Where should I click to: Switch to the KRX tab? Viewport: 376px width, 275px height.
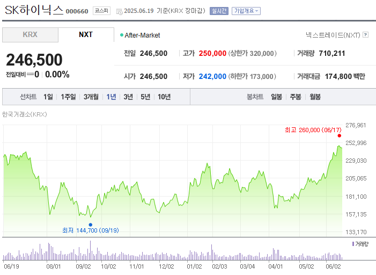click(30, 35)
